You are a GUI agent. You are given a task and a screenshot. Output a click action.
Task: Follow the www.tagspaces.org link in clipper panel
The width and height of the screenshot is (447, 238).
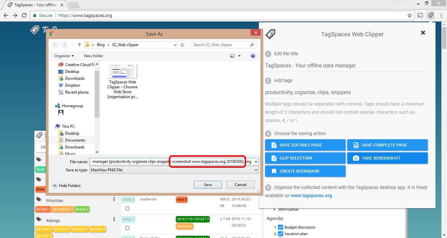(x=311, y=195)
